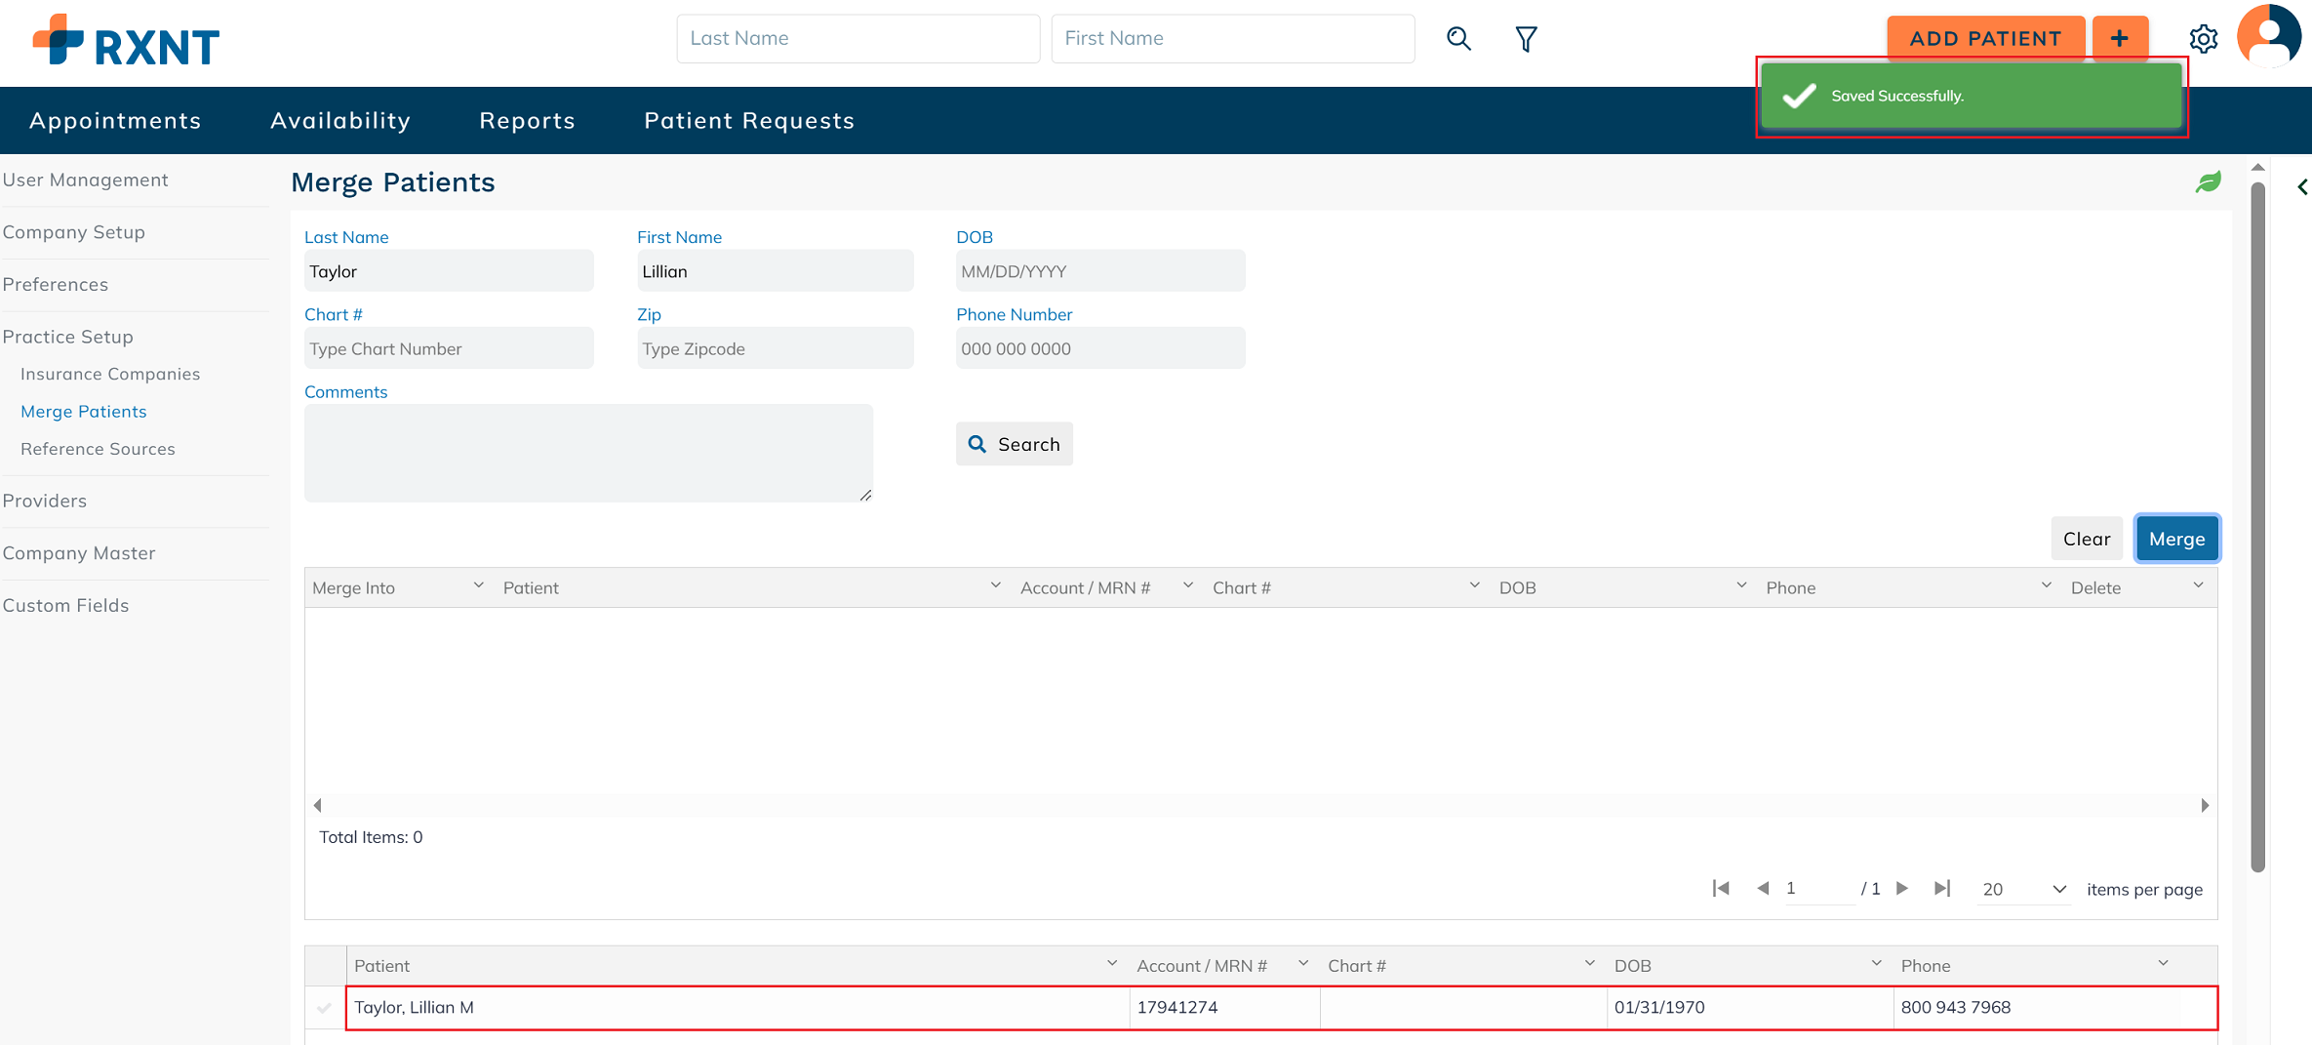Viewport: 2312px width, 1045px height.
Task: Click the plus icon beside Add Patient
Action: (2120, 39)
